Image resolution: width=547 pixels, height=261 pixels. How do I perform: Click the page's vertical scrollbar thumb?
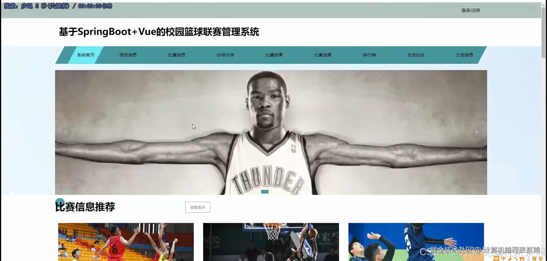tap(544, 33)
